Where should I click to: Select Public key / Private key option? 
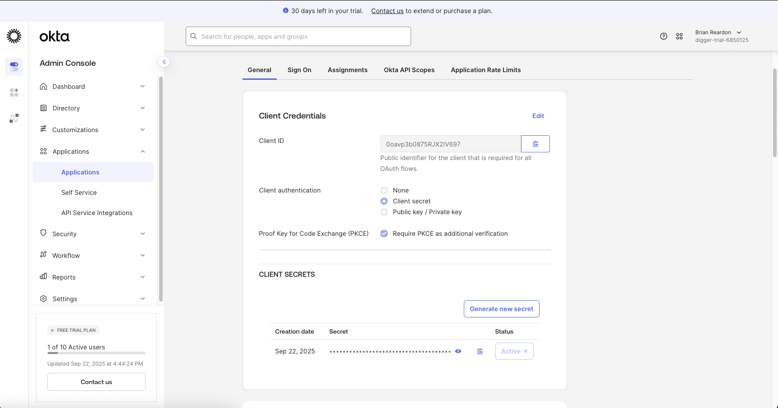tap(384, 212)
